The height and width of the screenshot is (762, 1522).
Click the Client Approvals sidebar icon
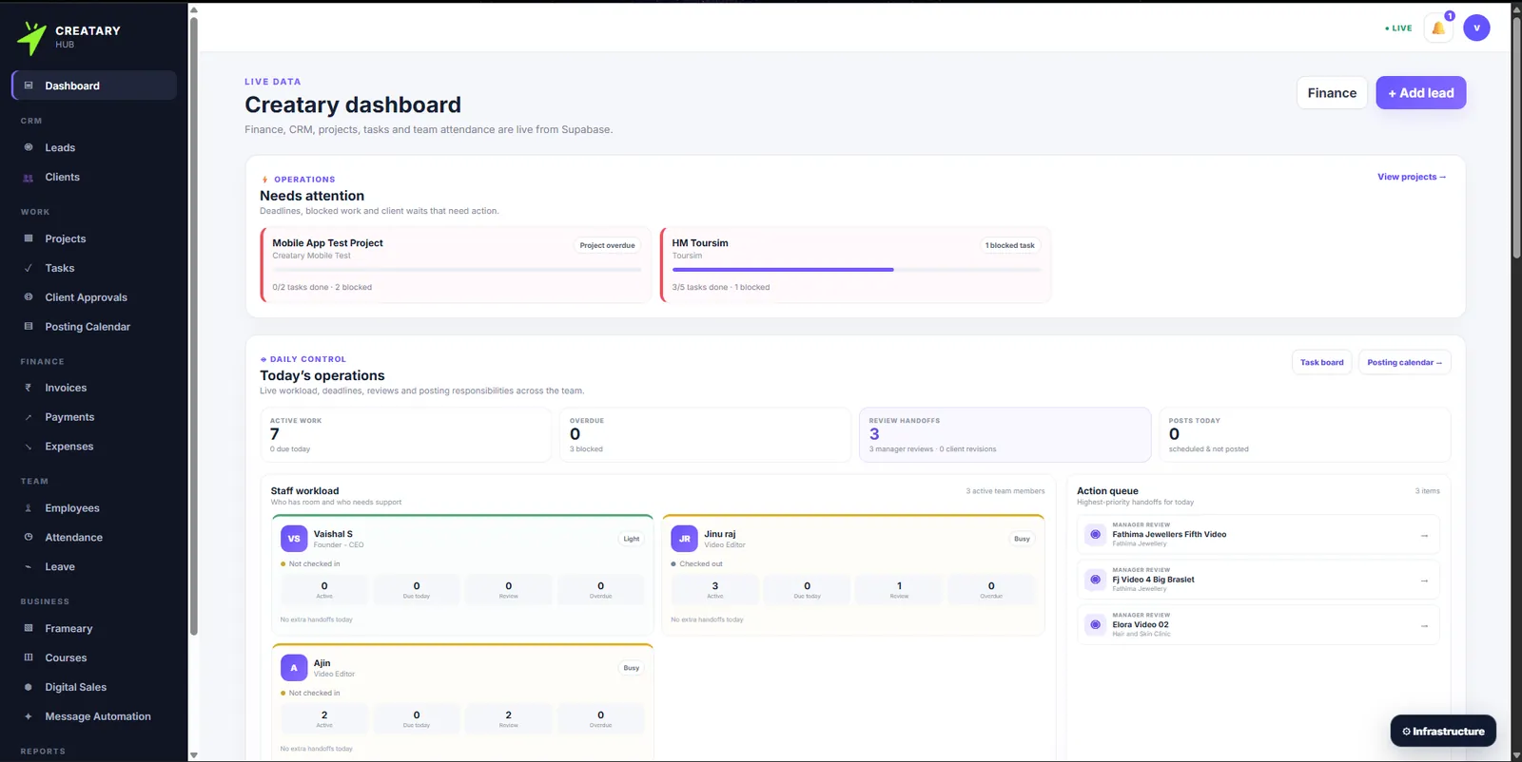coord(29,297)
